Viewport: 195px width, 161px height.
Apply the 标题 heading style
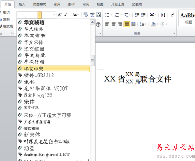[187, 18]
